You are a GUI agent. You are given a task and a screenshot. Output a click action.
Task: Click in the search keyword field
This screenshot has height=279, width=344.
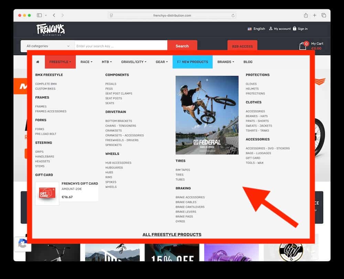(121, 46)
